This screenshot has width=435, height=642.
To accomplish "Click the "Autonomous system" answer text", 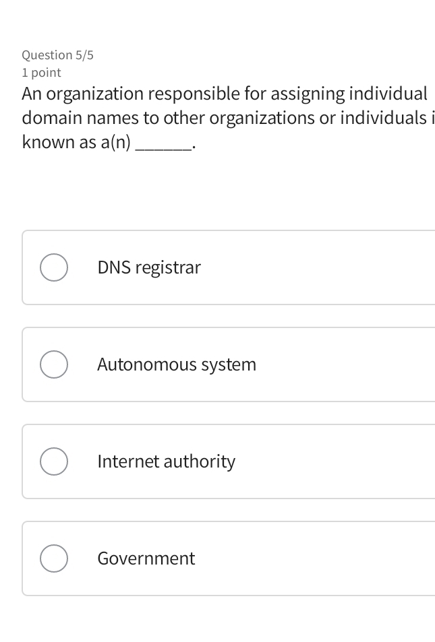I will pyautogui.click(x=177, y=364).
